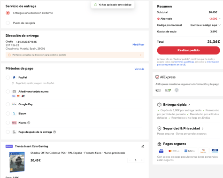Click green check icon in applied-code toast
Viewport: 223px width, 178px height.
(95, 5)
